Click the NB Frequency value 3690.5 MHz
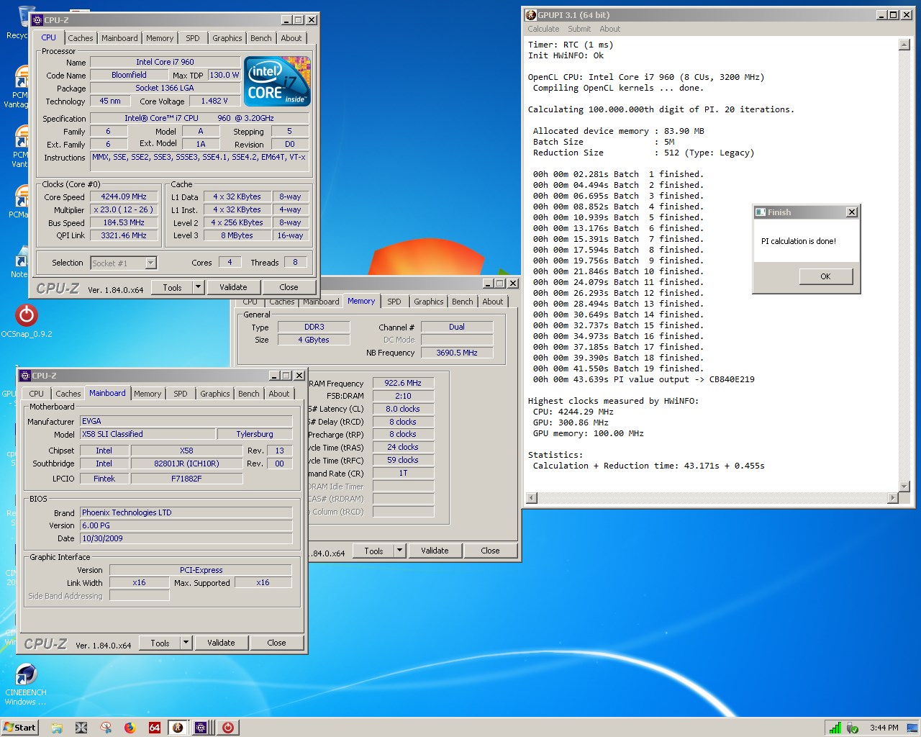Image resolution: width=921 pixels, height=737 pixels. click(457, 353)
